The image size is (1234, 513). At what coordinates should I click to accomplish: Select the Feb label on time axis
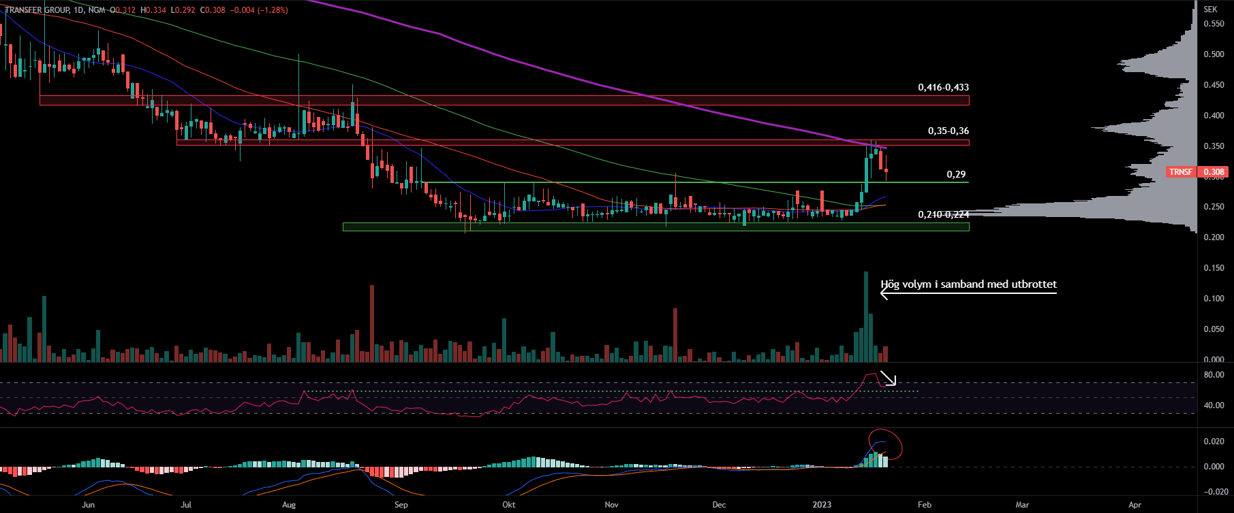tap(924, 505)
